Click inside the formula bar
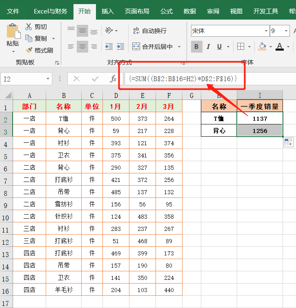296x308 pixels. (210, 79)
